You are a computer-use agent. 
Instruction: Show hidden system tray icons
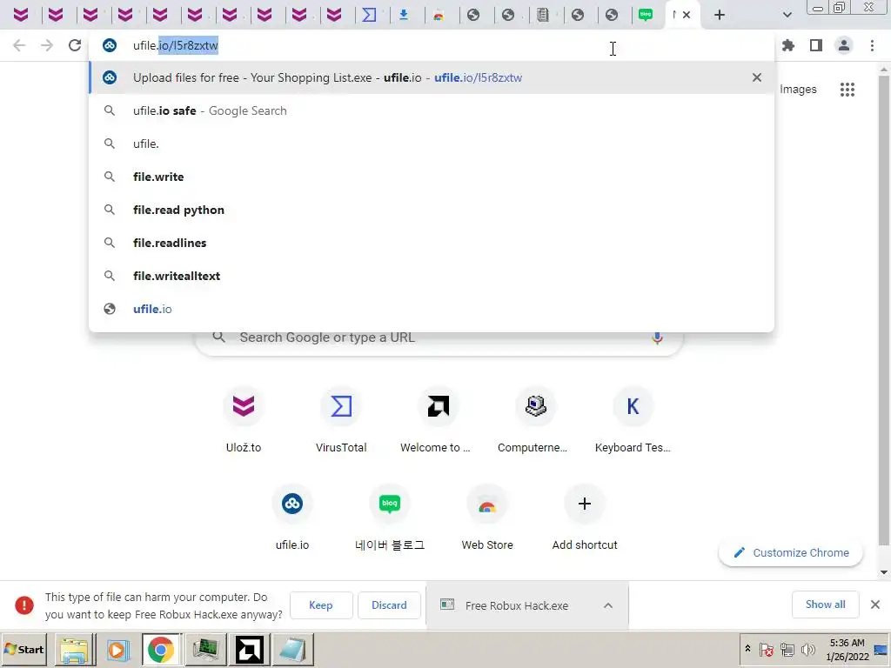(x=747, y=649)
